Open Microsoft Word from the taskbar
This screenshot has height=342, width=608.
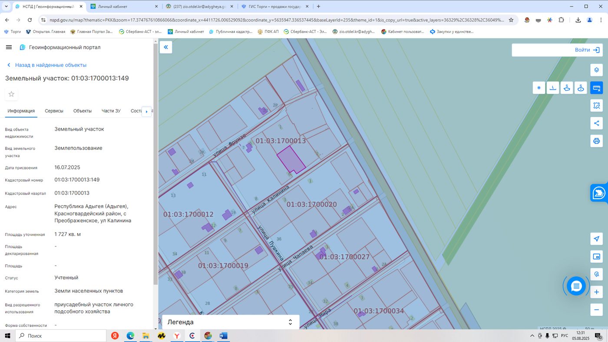(x=223, y=335)
